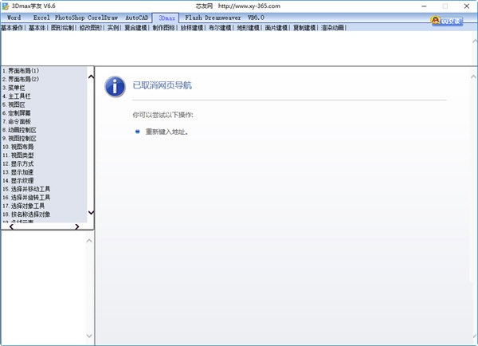Switch to the Flash tab
The image size is (478, 346).
point(194,18)
